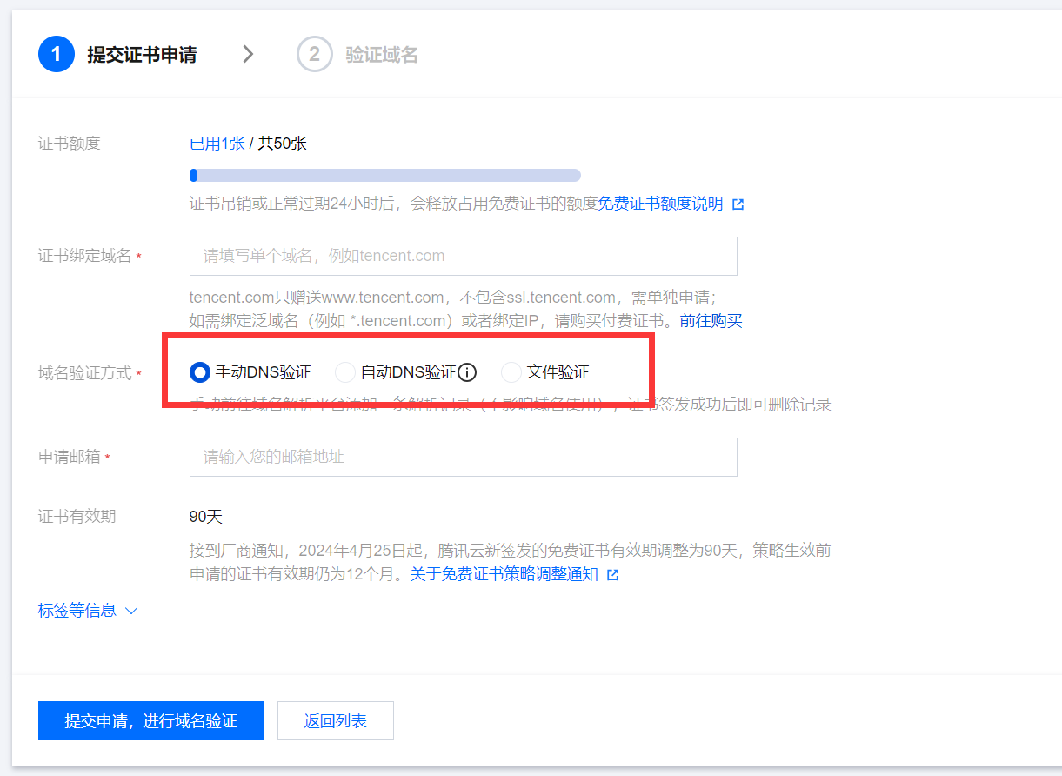Image resolution: width=1062 pixels, height=776 pixels.
Task: Click the certificate quota progress bar
Action: point(384,176)
